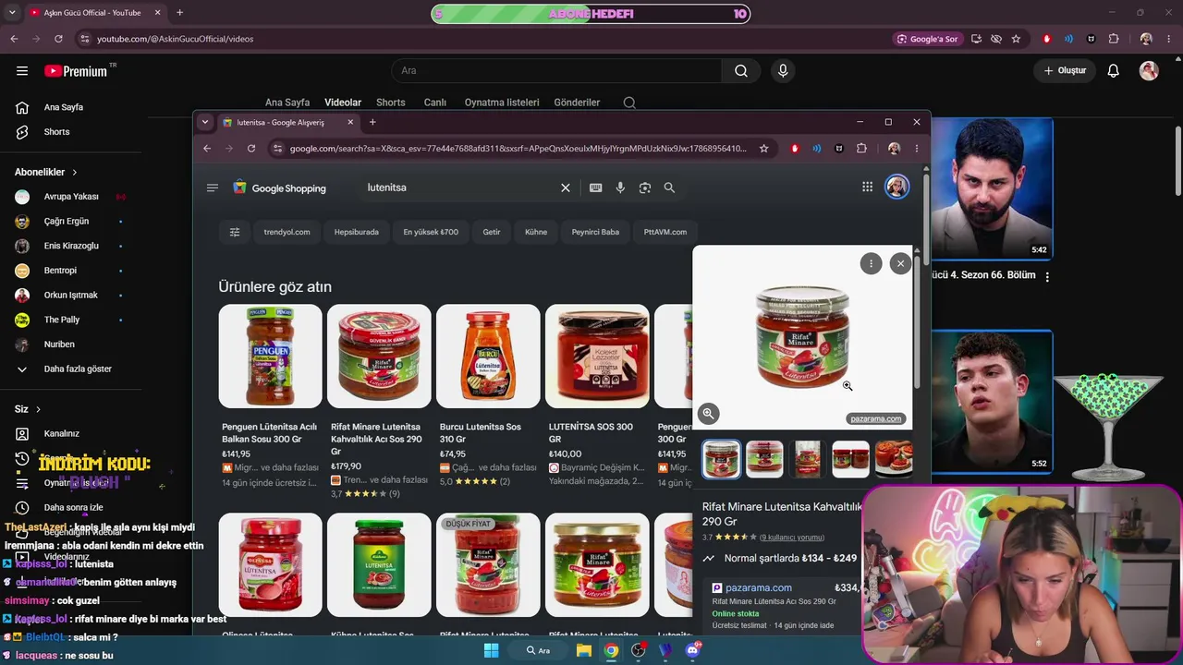
Task: Reload the Google Shopping page
Action: pyautogui.click(x=251, y=149)
